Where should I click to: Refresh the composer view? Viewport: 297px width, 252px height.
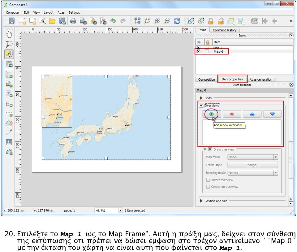(x=177, y=21)
